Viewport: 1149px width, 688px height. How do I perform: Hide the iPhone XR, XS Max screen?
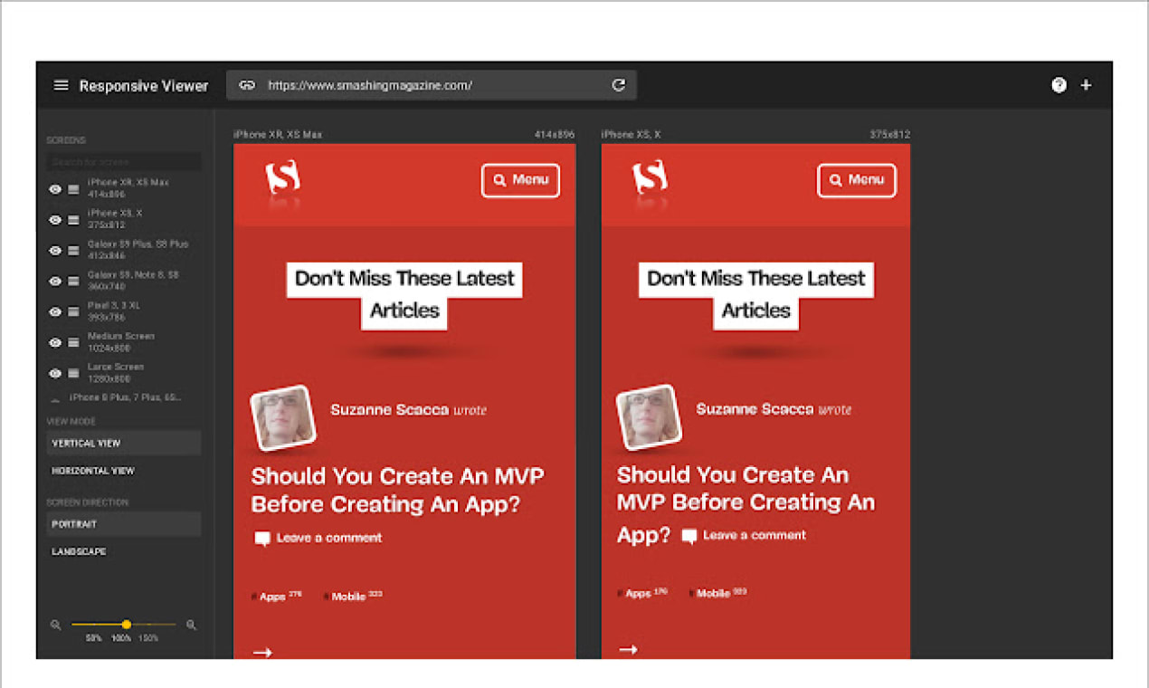coord(55,189)
